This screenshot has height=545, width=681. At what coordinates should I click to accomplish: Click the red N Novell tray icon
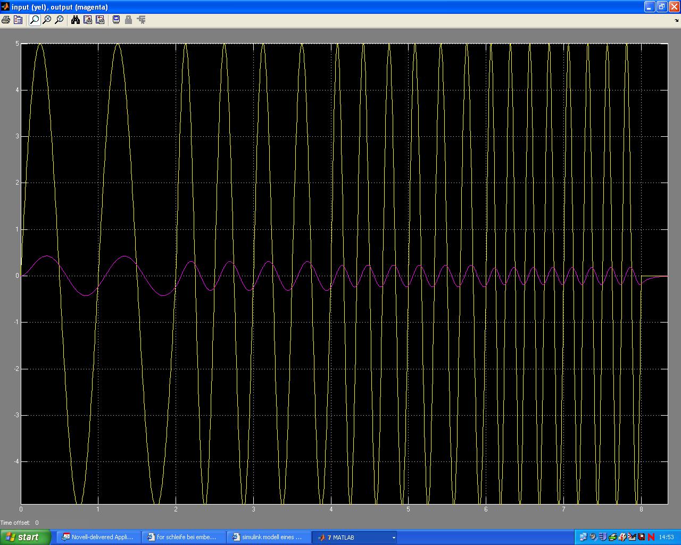tap(651, 537)
